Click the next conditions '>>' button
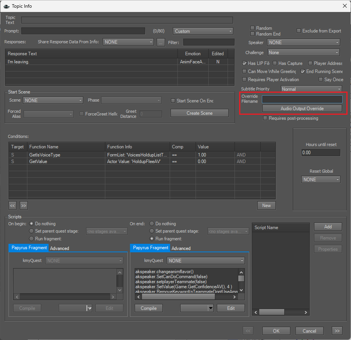Image resolution: width=351 pixels, height=340 pixels. [24, 206]
